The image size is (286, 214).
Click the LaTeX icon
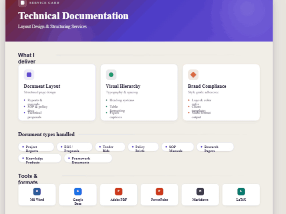click(x=241, y=191)
